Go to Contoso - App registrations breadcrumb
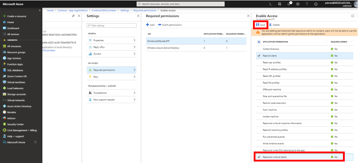358x163 pixels. (x=72, y=10)
